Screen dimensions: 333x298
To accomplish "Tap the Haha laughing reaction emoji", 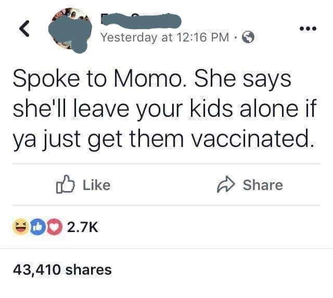I will tap(20, 227).
